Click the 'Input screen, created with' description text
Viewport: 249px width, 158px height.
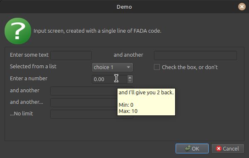point(98,31)
